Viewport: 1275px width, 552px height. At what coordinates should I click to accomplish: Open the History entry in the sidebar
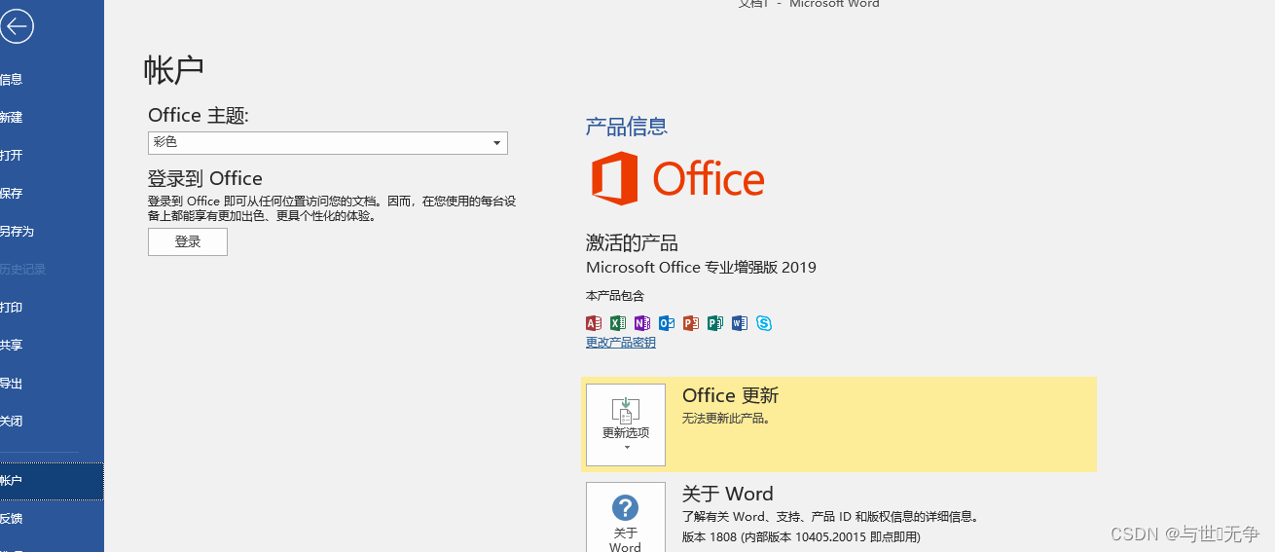point(52,269)
